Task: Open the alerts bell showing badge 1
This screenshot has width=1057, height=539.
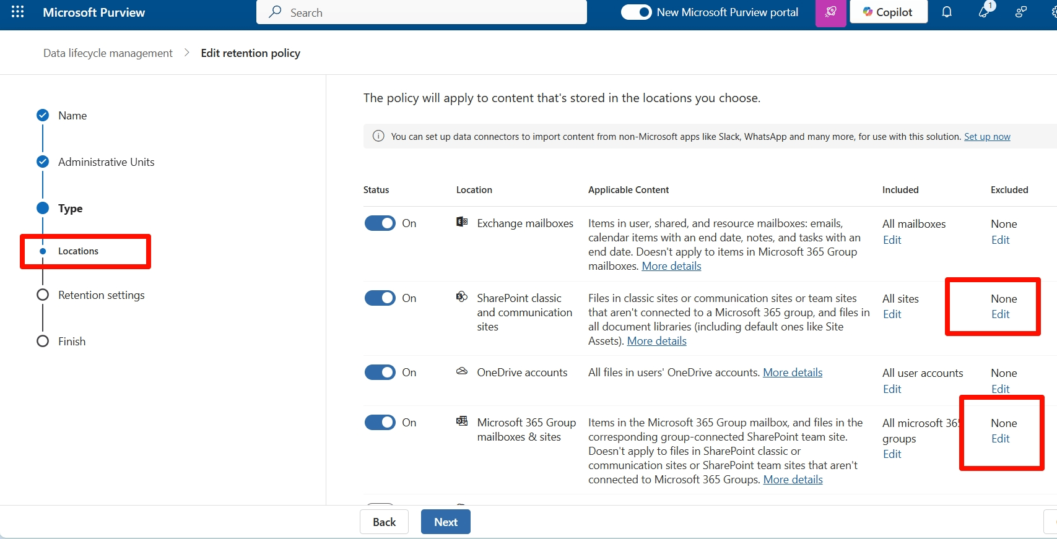Action: 985,11
